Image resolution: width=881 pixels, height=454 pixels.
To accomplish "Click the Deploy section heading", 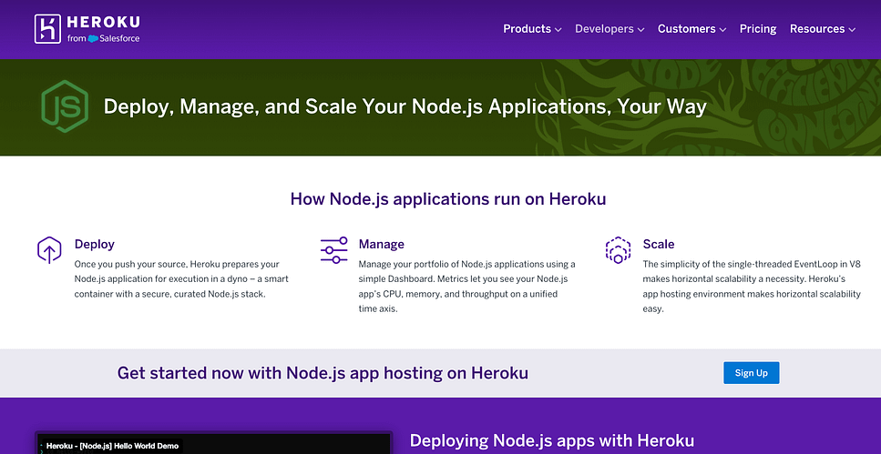I will (x=95, y=244).
